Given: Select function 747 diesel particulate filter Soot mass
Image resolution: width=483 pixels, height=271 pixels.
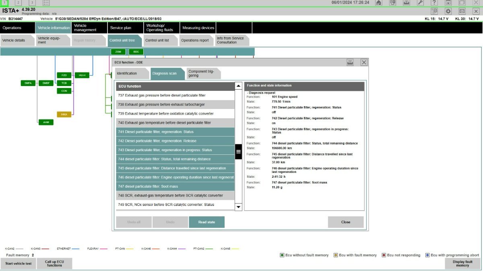Looking at the screenshot, I should 175,187.
